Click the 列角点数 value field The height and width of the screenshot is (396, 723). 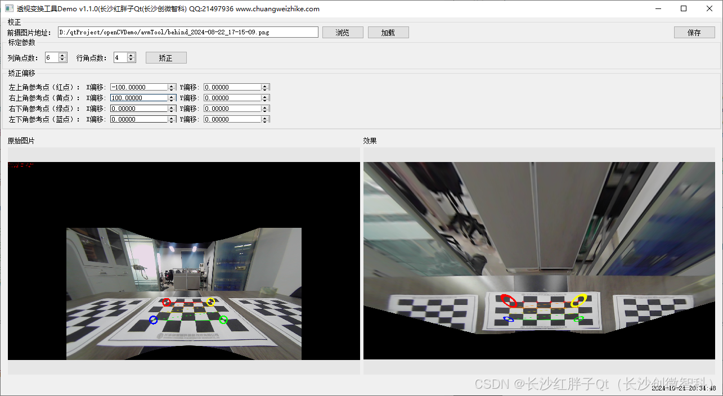[51, 57]
